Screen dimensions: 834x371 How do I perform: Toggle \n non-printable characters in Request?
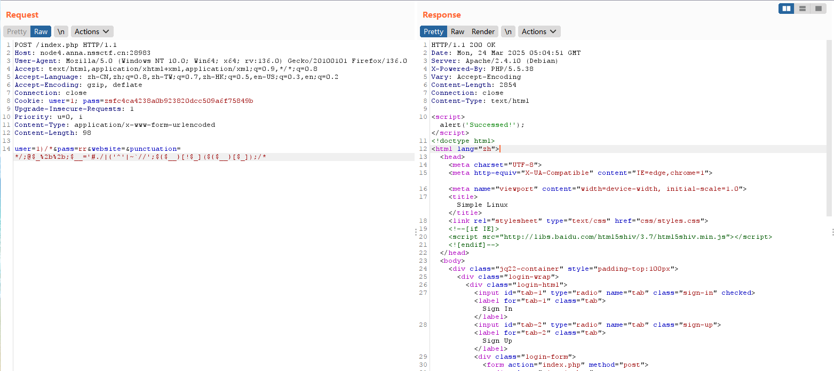pyautogui.click(x=61, y=31)
